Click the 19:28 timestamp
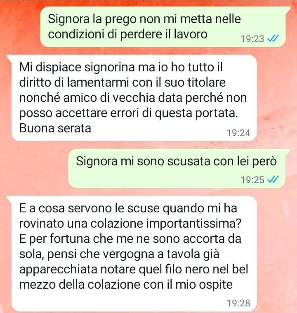 [x=238, y=303]
